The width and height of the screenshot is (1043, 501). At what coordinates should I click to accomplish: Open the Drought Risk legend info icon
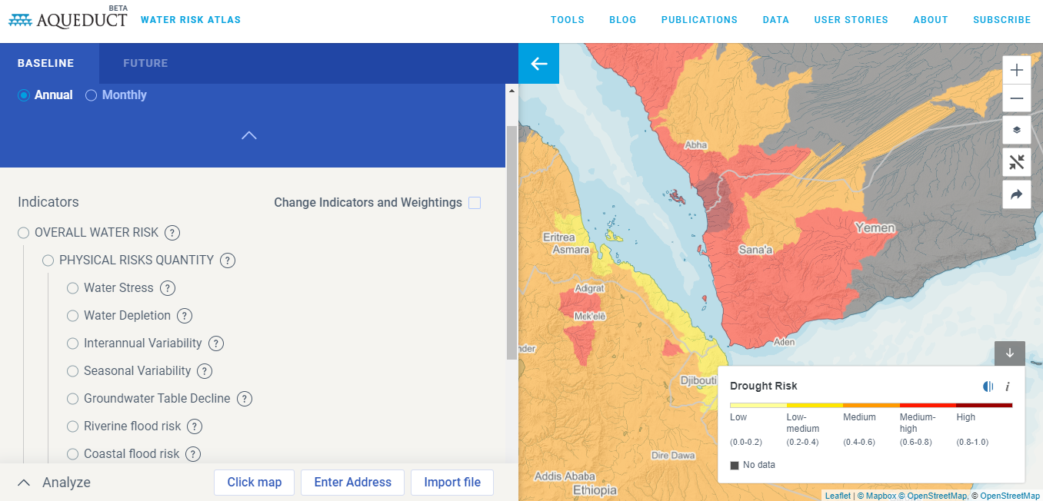[1008, 387]
